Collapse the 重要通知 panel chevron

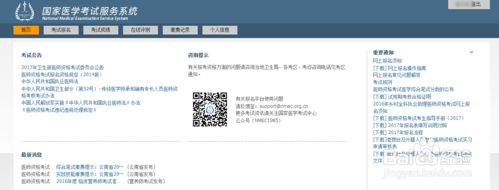pos(472,52)
